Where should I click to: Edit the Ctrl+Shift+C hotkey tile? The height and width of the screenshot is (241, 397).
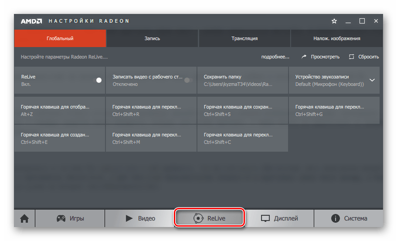(x=243, y=138)
